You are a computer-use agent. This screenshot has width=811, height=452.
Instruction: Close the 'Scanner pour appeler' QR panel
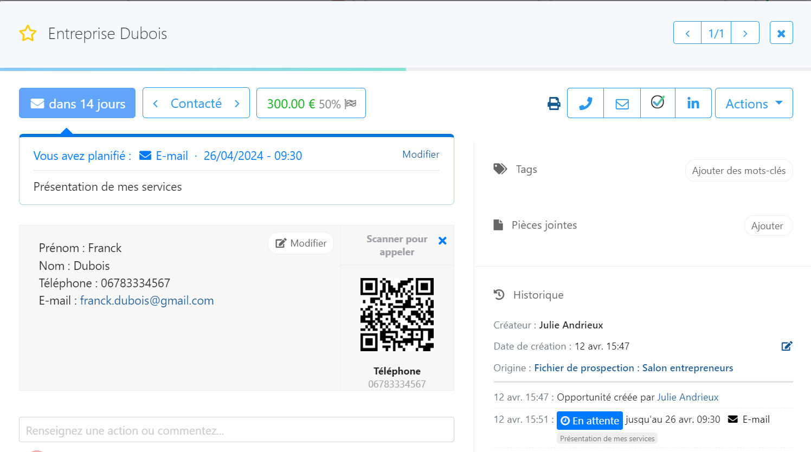(442, 241)
